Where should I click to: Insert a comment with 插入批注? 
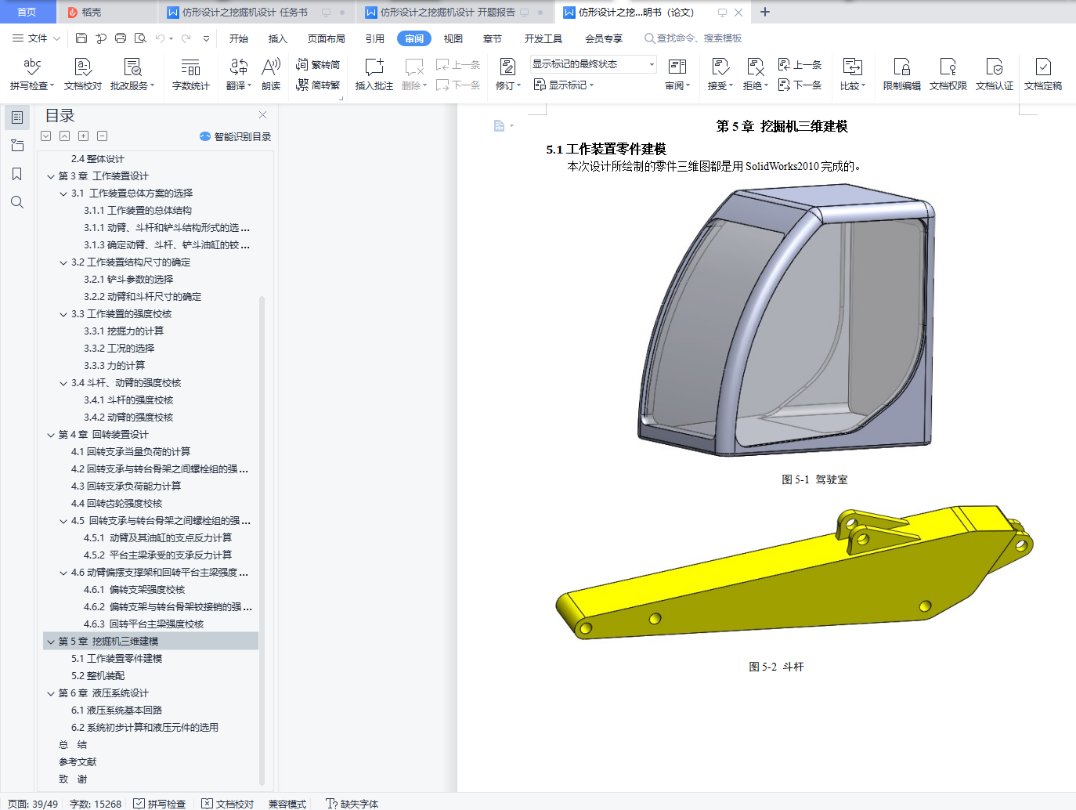374,74
